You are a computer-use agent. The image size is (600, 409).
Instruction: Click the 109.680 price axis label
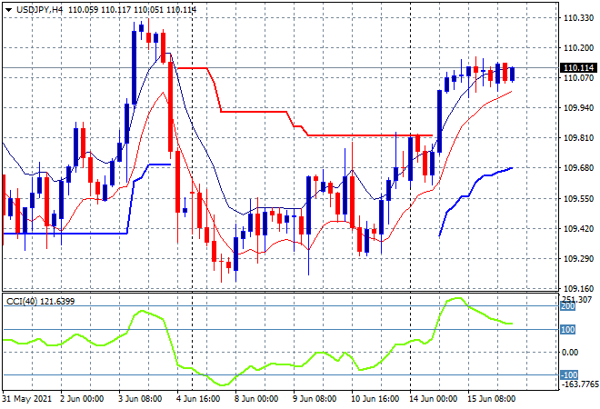coord(578,168)
